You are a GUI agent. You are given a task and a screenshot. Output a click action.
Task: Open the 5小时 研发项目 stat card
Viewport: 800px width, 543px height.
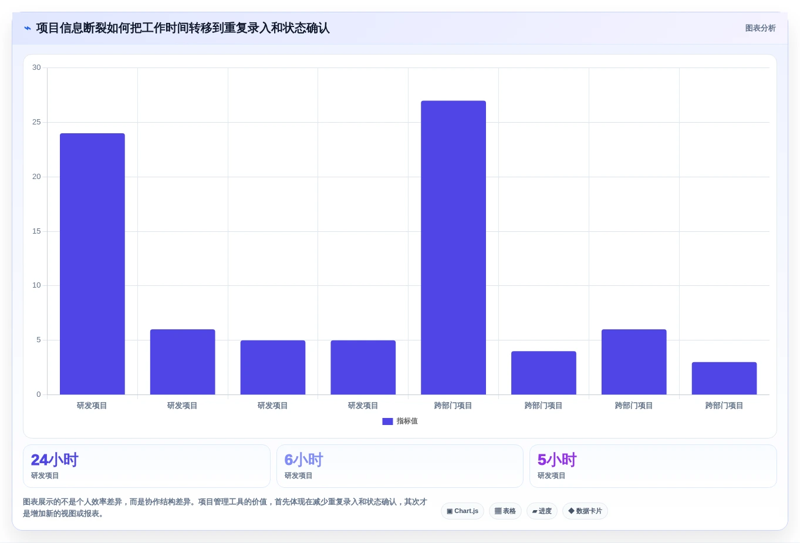[653, 466]
